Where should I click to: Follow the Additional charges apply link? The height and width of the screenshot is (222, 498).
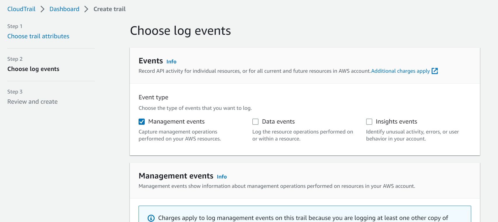tap(400, 71)
